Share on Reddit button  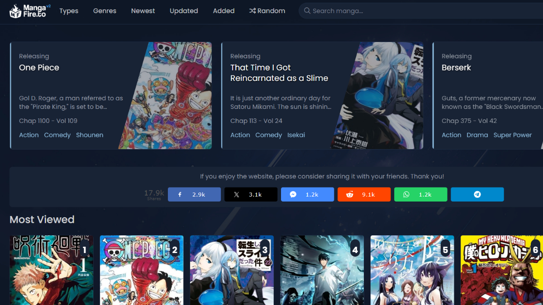[364, 194]
